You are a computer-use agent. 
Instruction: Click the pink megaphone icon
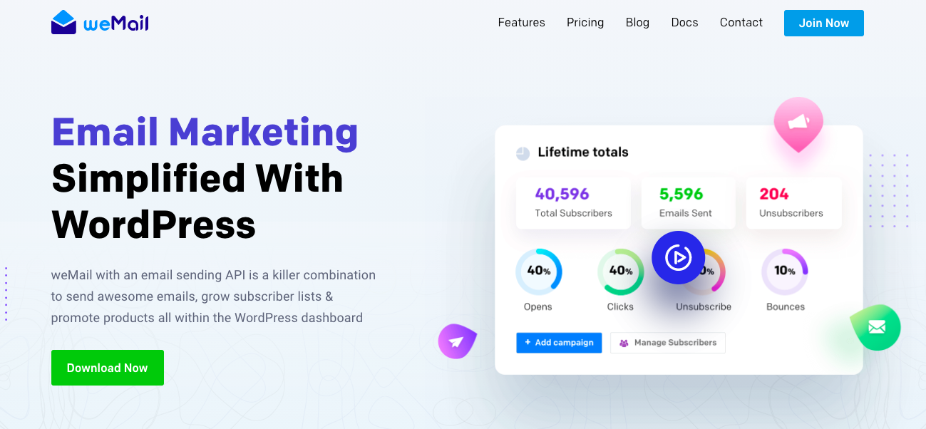coord(798,123)
